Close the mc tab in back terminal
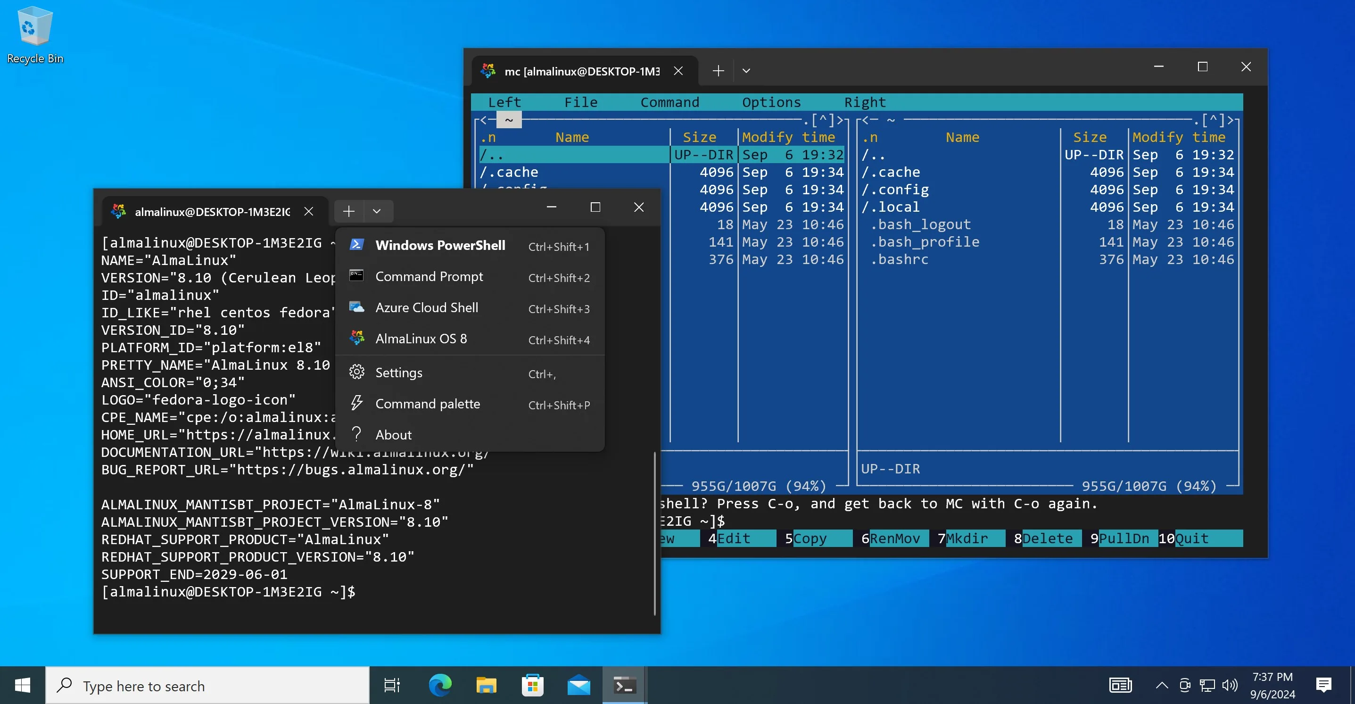 (x=678, y=71)
